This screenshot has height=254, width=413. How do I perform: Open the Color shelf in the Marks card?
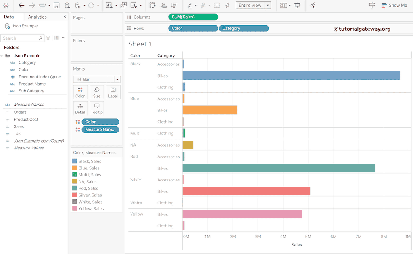point(80,92)
